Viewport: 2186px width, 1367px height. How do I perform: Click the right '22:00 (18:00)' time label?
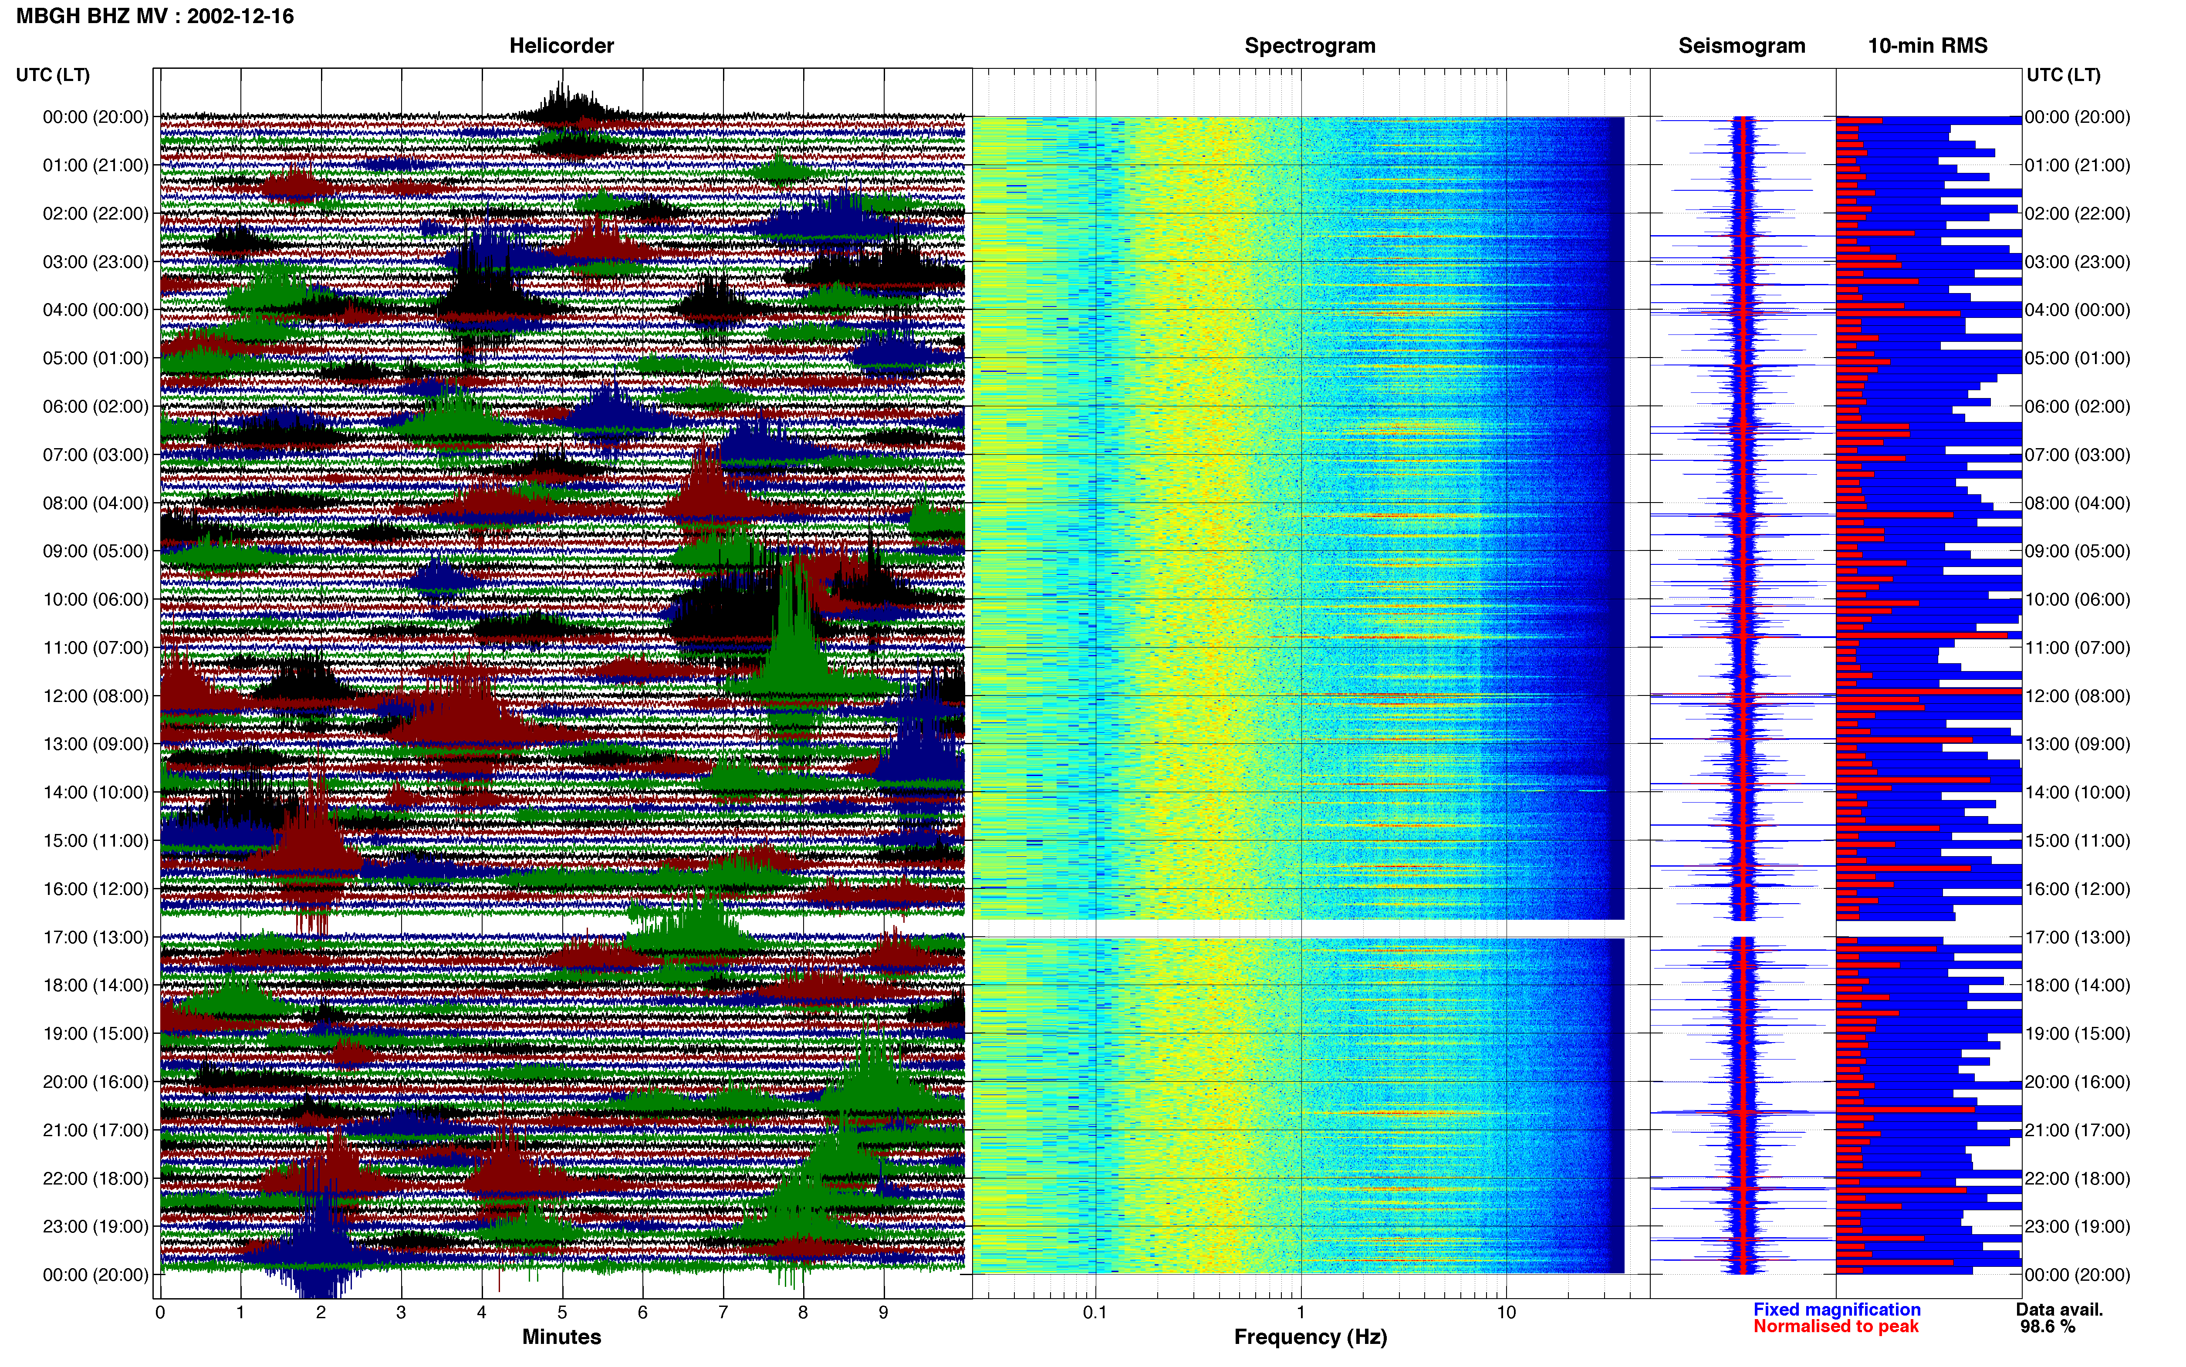click(x=2078, y=1179)
